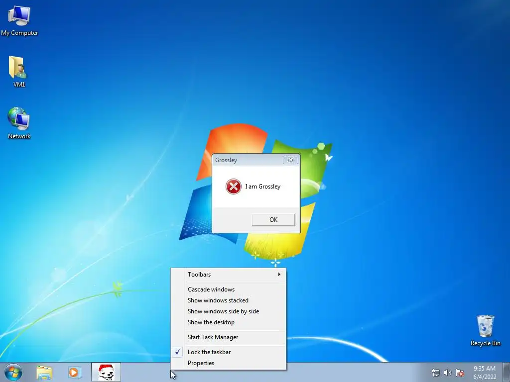The height and width of the screenshot is (382, 510).
Task: Close the Grossley dialog window
Action: pos(290,160)
